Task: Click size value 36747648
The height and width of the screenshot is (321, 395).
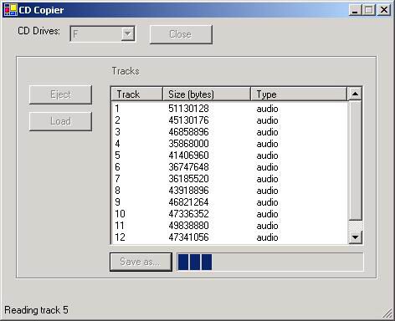Action: [x=188, y=167]
